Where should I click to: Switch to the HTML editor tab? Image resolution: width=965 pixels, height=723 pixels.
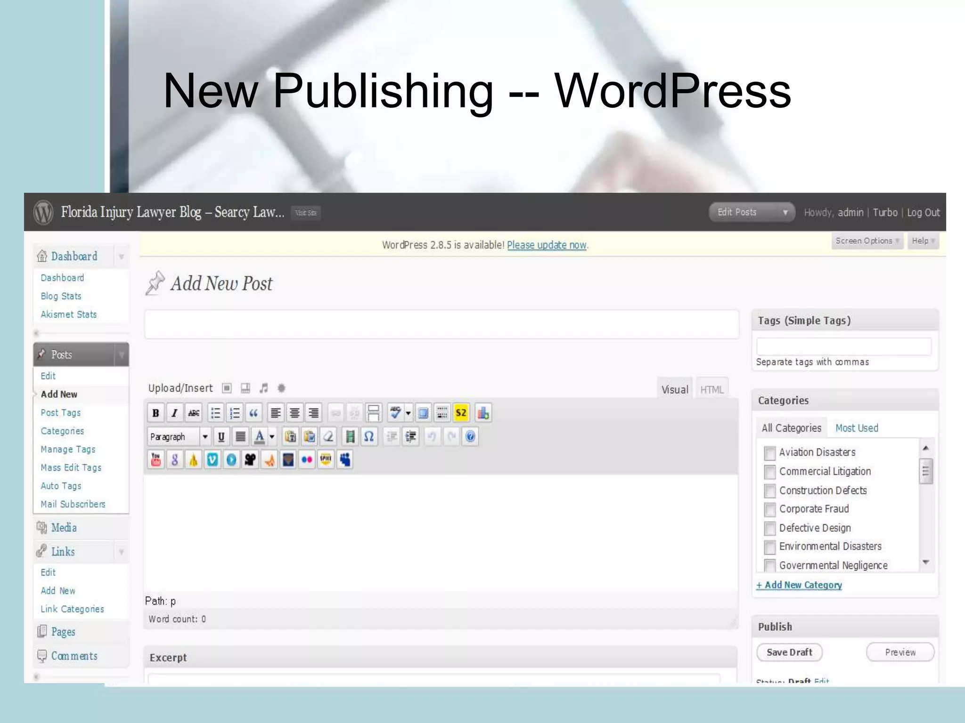pos(711,390)
